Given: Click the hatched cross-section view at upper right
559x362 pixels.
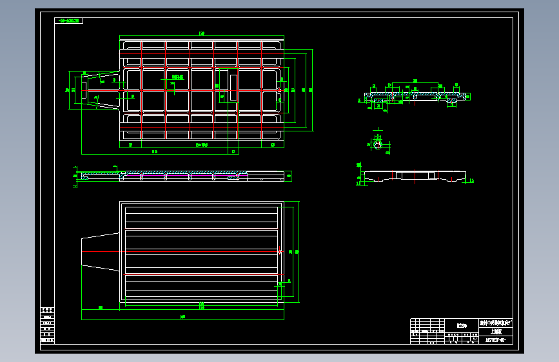Looking at the screenshot, I should (x=415, y=98).
